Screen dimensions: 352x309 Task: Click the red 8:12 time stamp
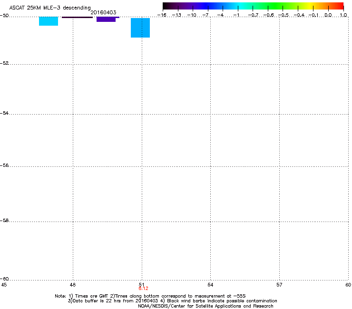coord(143,289)
